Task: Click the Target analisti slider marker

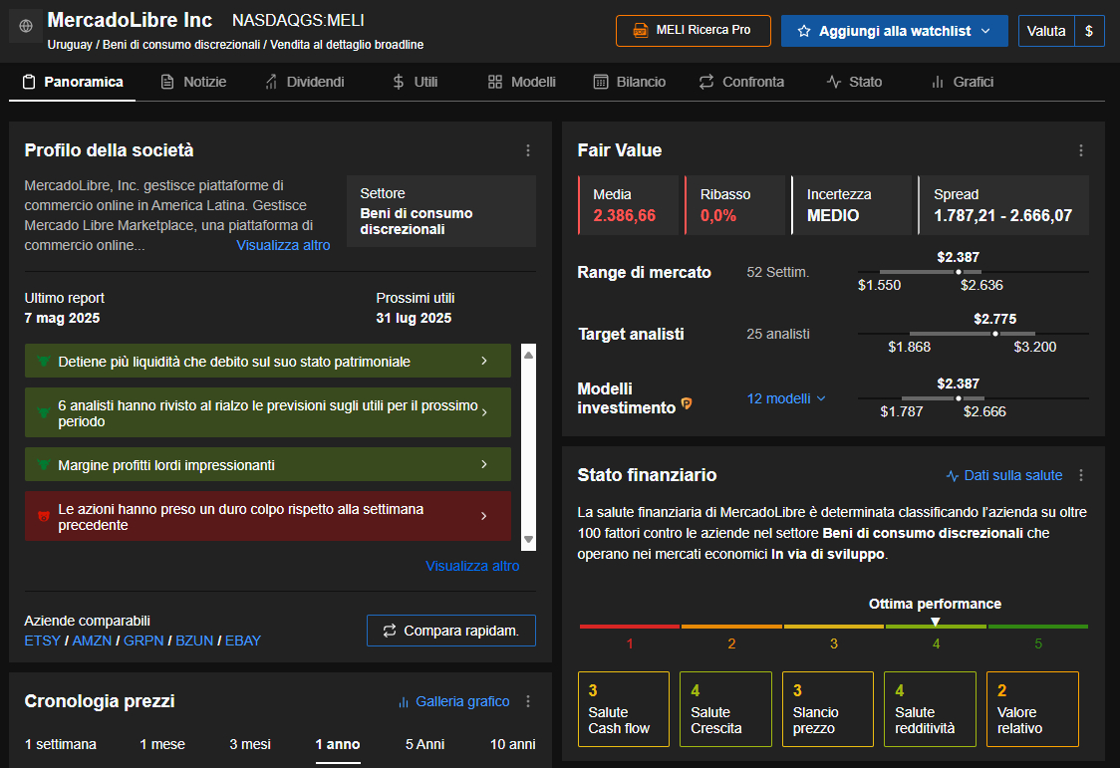Action: [995, 334]
